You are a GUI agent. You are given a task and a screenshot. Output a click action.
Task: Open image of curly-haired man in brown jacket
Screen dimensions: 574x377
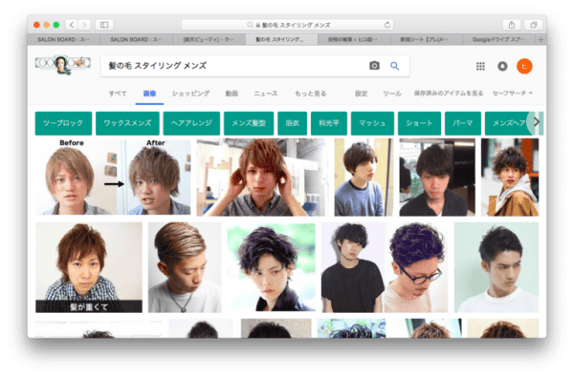tap(510, 178)
